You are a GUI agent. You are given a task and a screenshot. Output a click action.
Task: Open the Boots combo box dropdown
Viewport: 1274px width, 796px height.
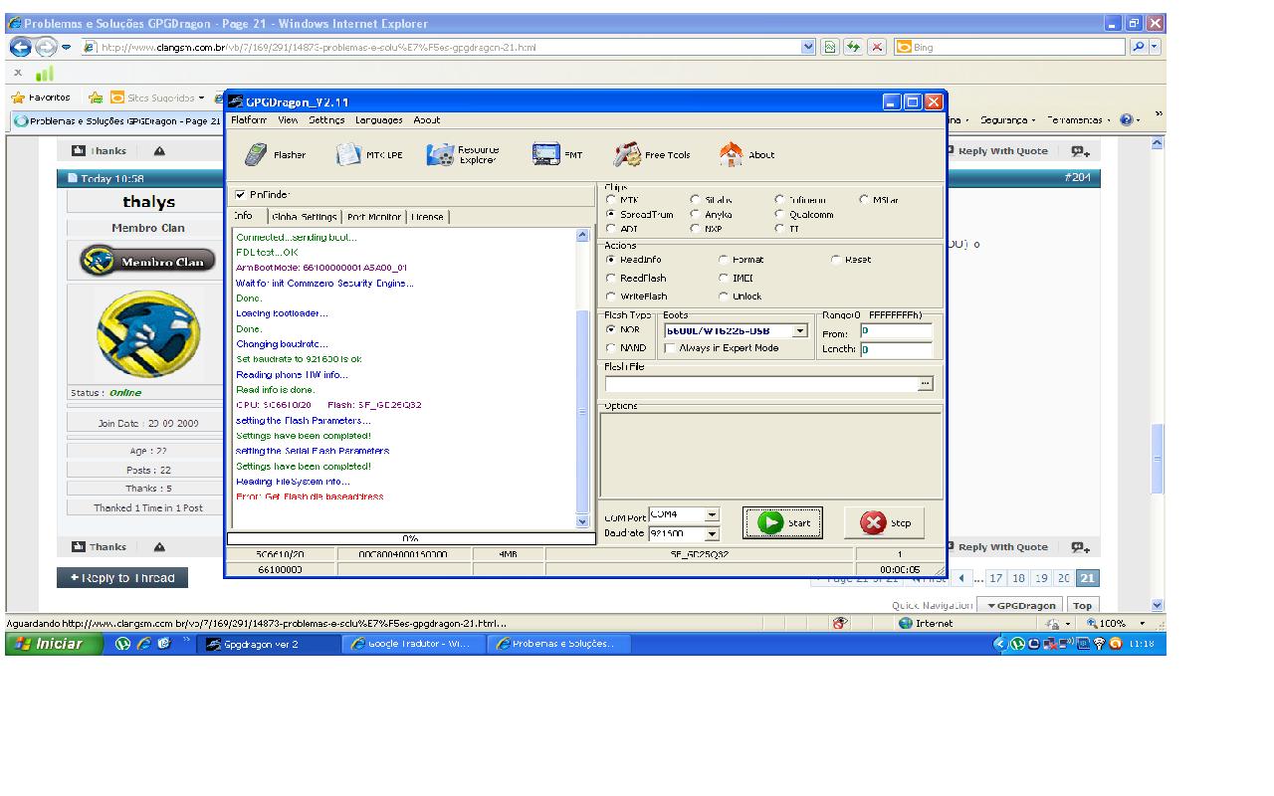tap(800, 330)
